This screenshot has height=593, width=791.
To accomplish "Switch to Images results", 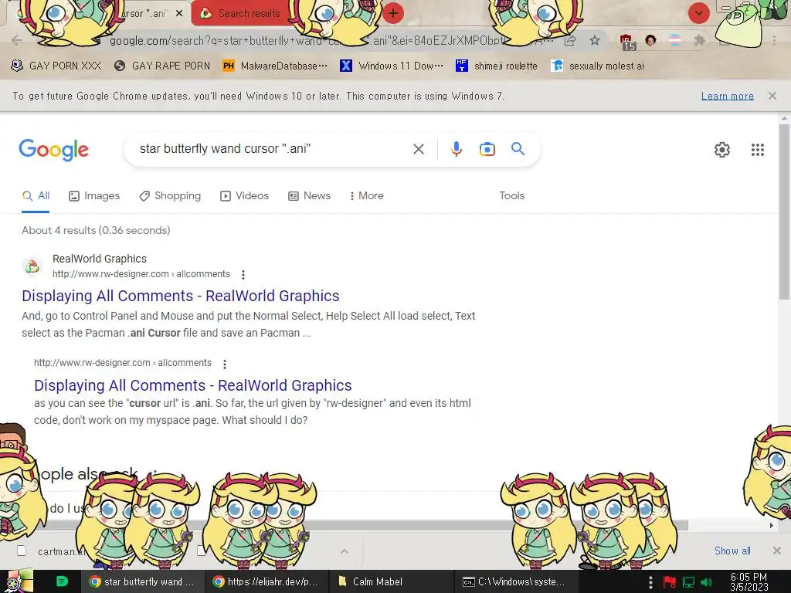I will pos(94,195).
